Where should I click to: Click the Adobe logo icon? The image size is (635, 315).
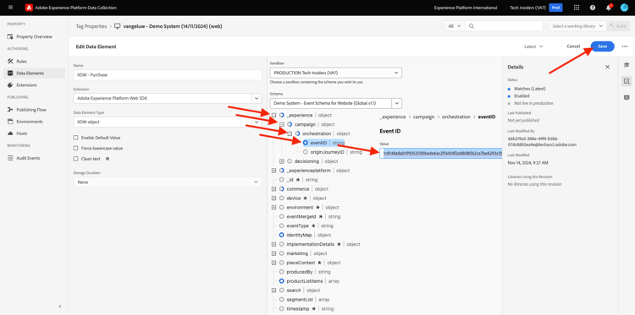pos(29,8)
